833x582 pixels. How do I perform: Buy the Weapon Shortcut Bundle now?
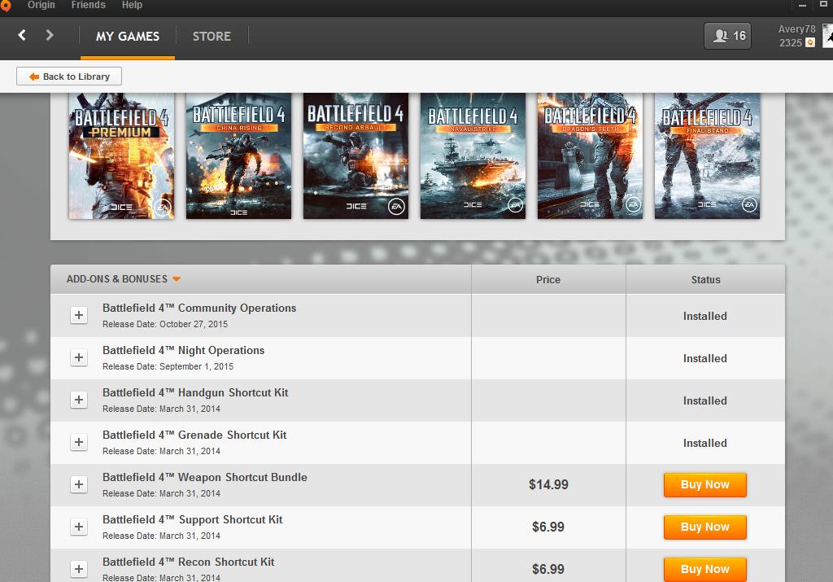[x=704, y=485]
